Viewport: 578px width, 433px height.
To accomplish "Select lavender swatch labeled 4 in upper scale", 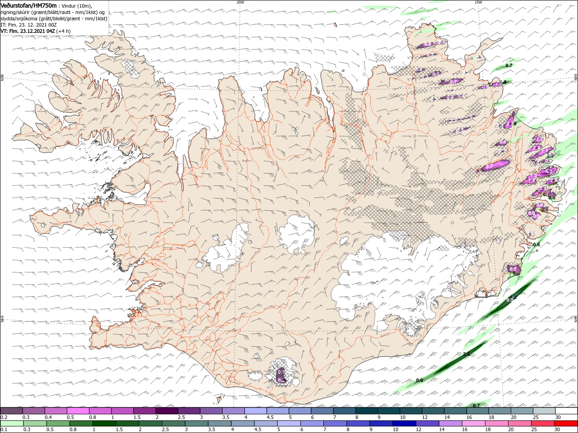I will pos(255,411).
